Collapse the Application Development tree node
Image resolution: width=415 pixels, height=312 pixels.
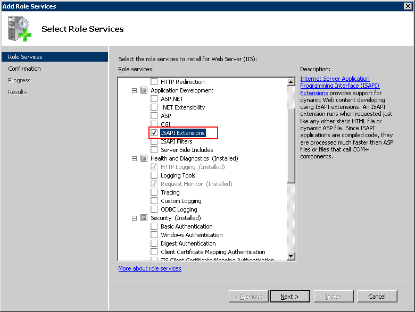pos(134,90)
